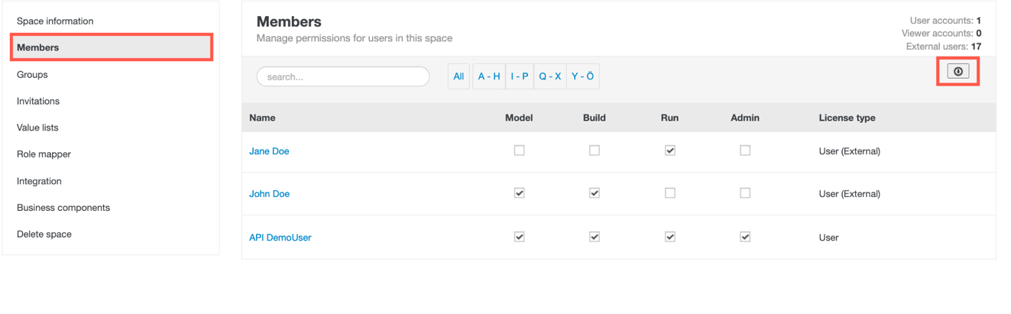Uncheck Run permission for Jane Doe
The width and height of the screenshot is (1011, 314).
(669, 151)
